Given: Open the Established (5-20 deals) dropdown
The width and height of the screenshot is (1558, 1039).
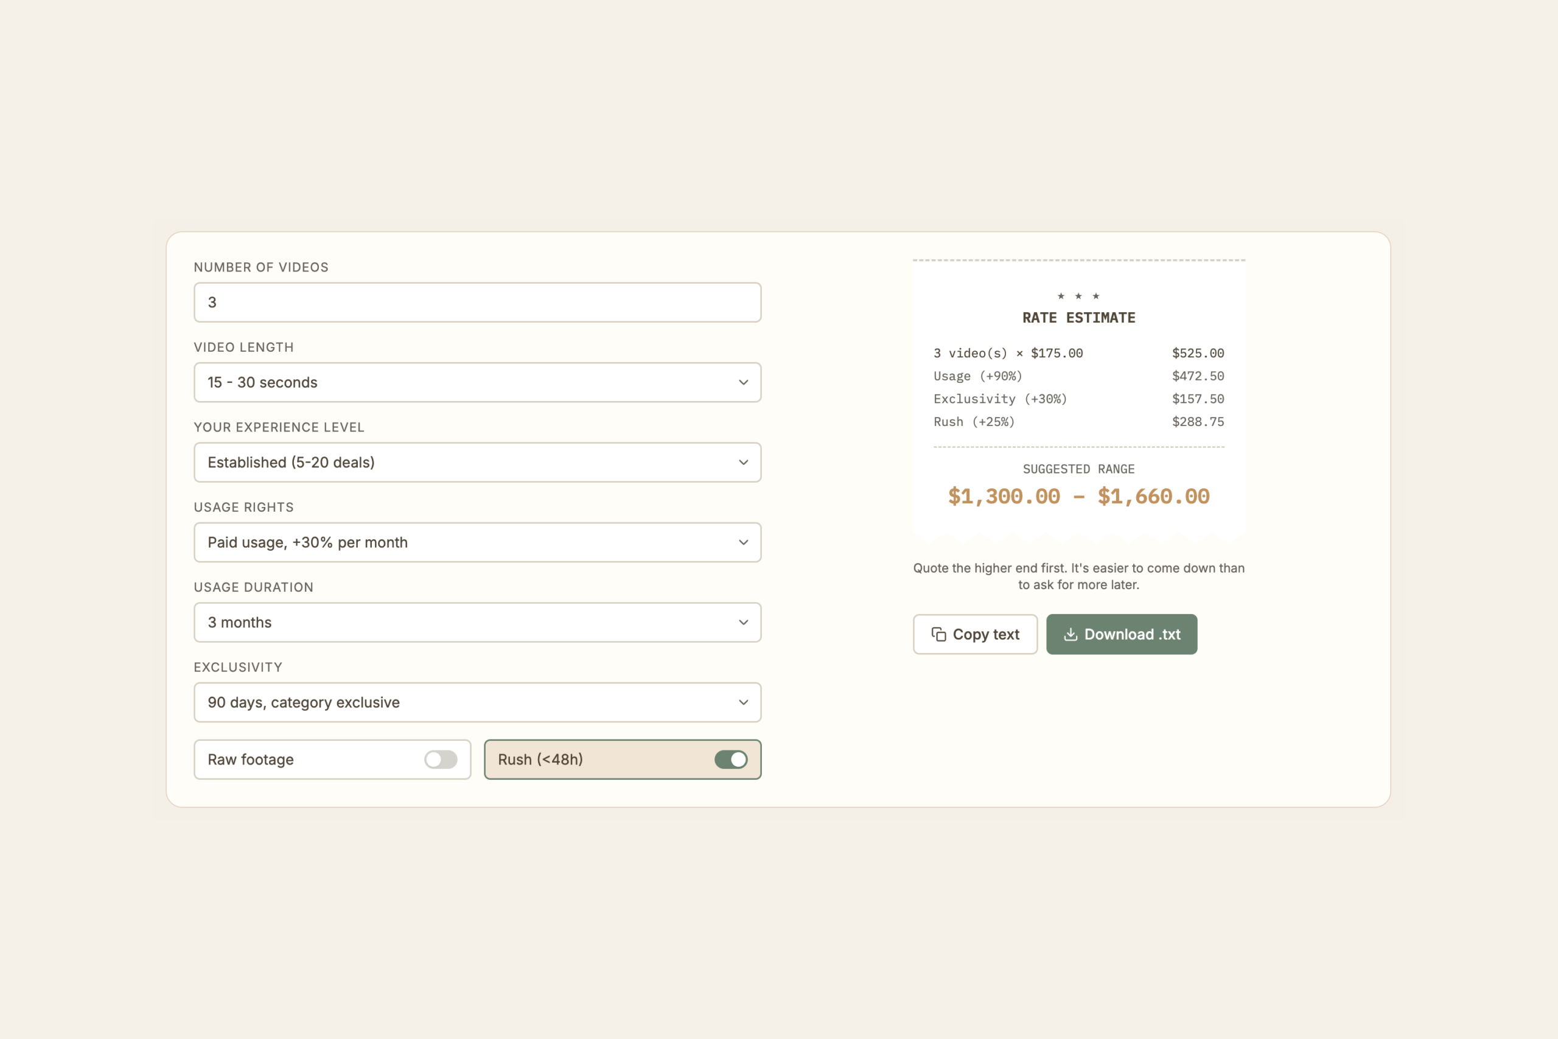Looking at the screenshot, I should click(x=477, y=463).
